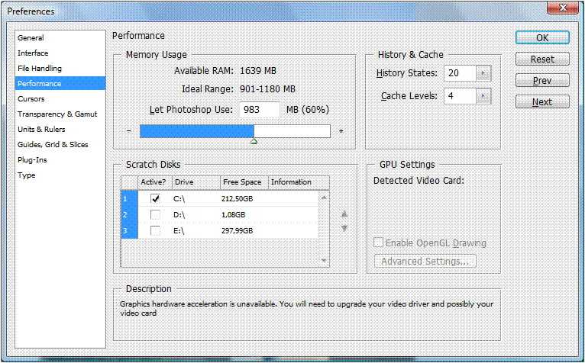Click the Active? column header
The height and width of the screenshot is (363, 585).
coord(155,182)
